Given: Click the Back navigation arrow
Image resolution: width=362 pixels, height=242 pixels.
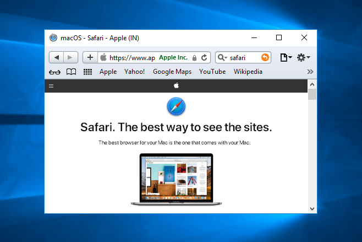Looking at the screenshot, I should [x=57, y=57].
